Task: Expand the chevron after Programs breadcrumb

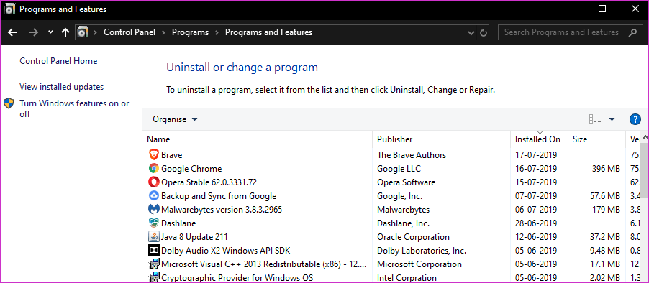Action: click(x=217, y=32)
